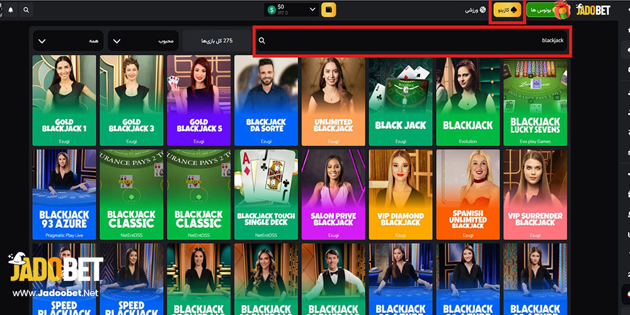
Task: Click the Pragmatic Play Live provider label
Action: (x=64, y=236)
